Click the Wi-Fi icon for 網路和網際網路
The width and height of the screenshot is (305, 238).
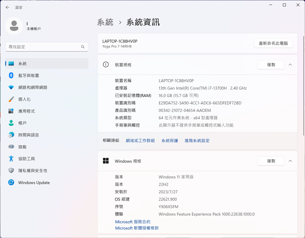(11, 87)
